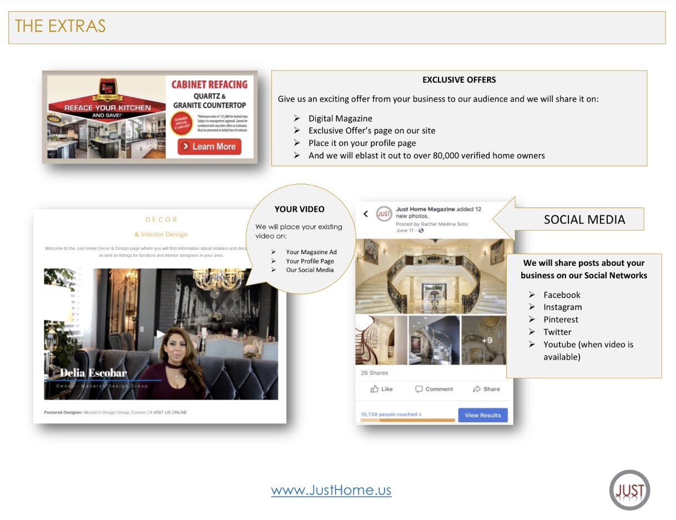Click the 'EXCLUSIVE OFFERS' heading
This screenshot has height=520, width=676.
[459, 80]
